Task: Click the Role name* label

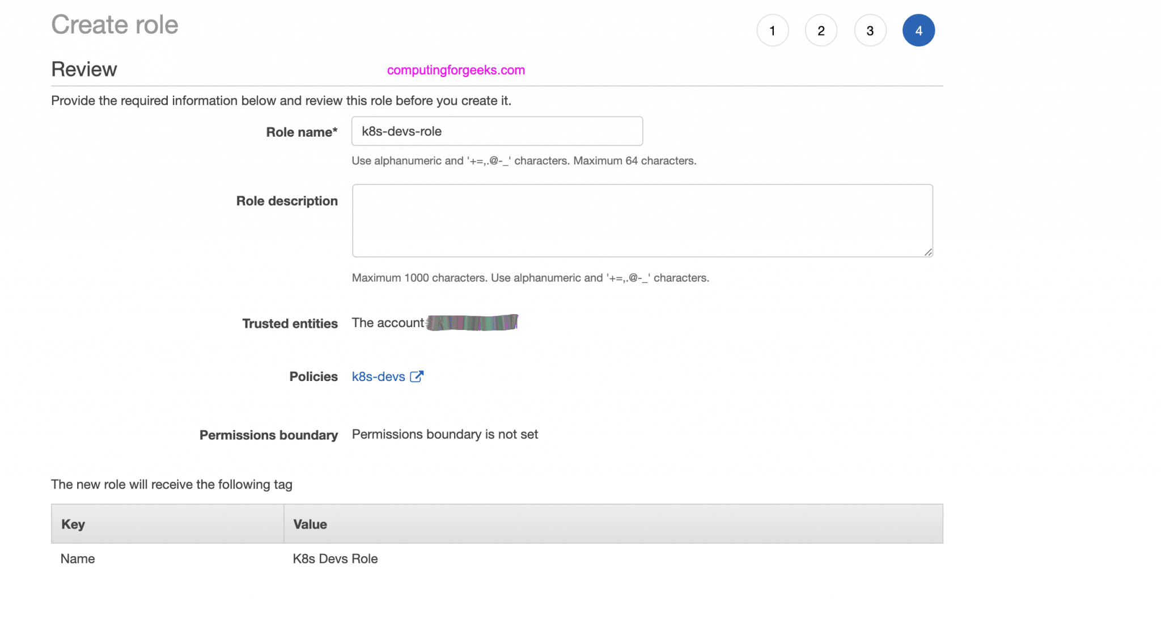Action: (x=302, y=132)
